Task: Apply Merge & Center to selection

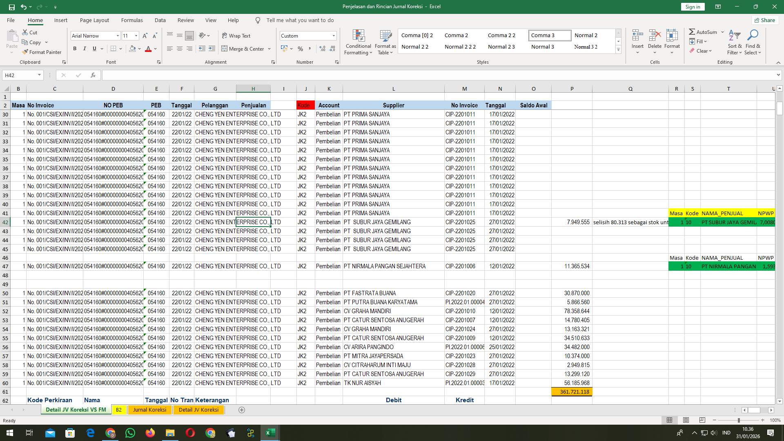Action: click(x=244, y=49)
